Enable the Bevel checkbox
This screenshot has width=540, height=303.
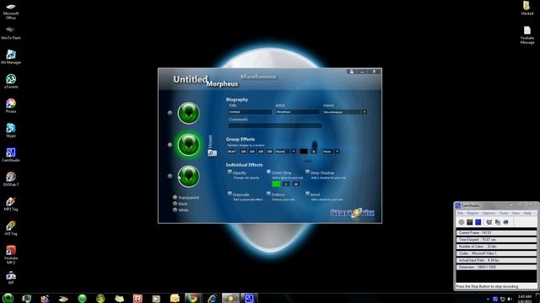pos(307,194)
